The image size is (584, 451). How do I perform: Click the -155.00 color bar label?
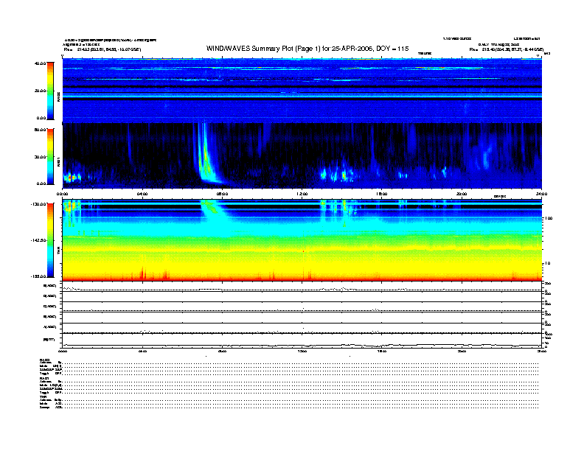(38, 276)
